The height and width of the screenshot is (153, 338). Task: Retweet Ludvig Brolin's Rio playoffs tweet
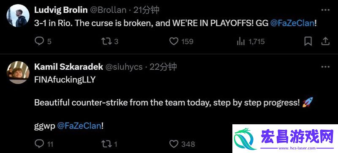[x=106, y=41]
